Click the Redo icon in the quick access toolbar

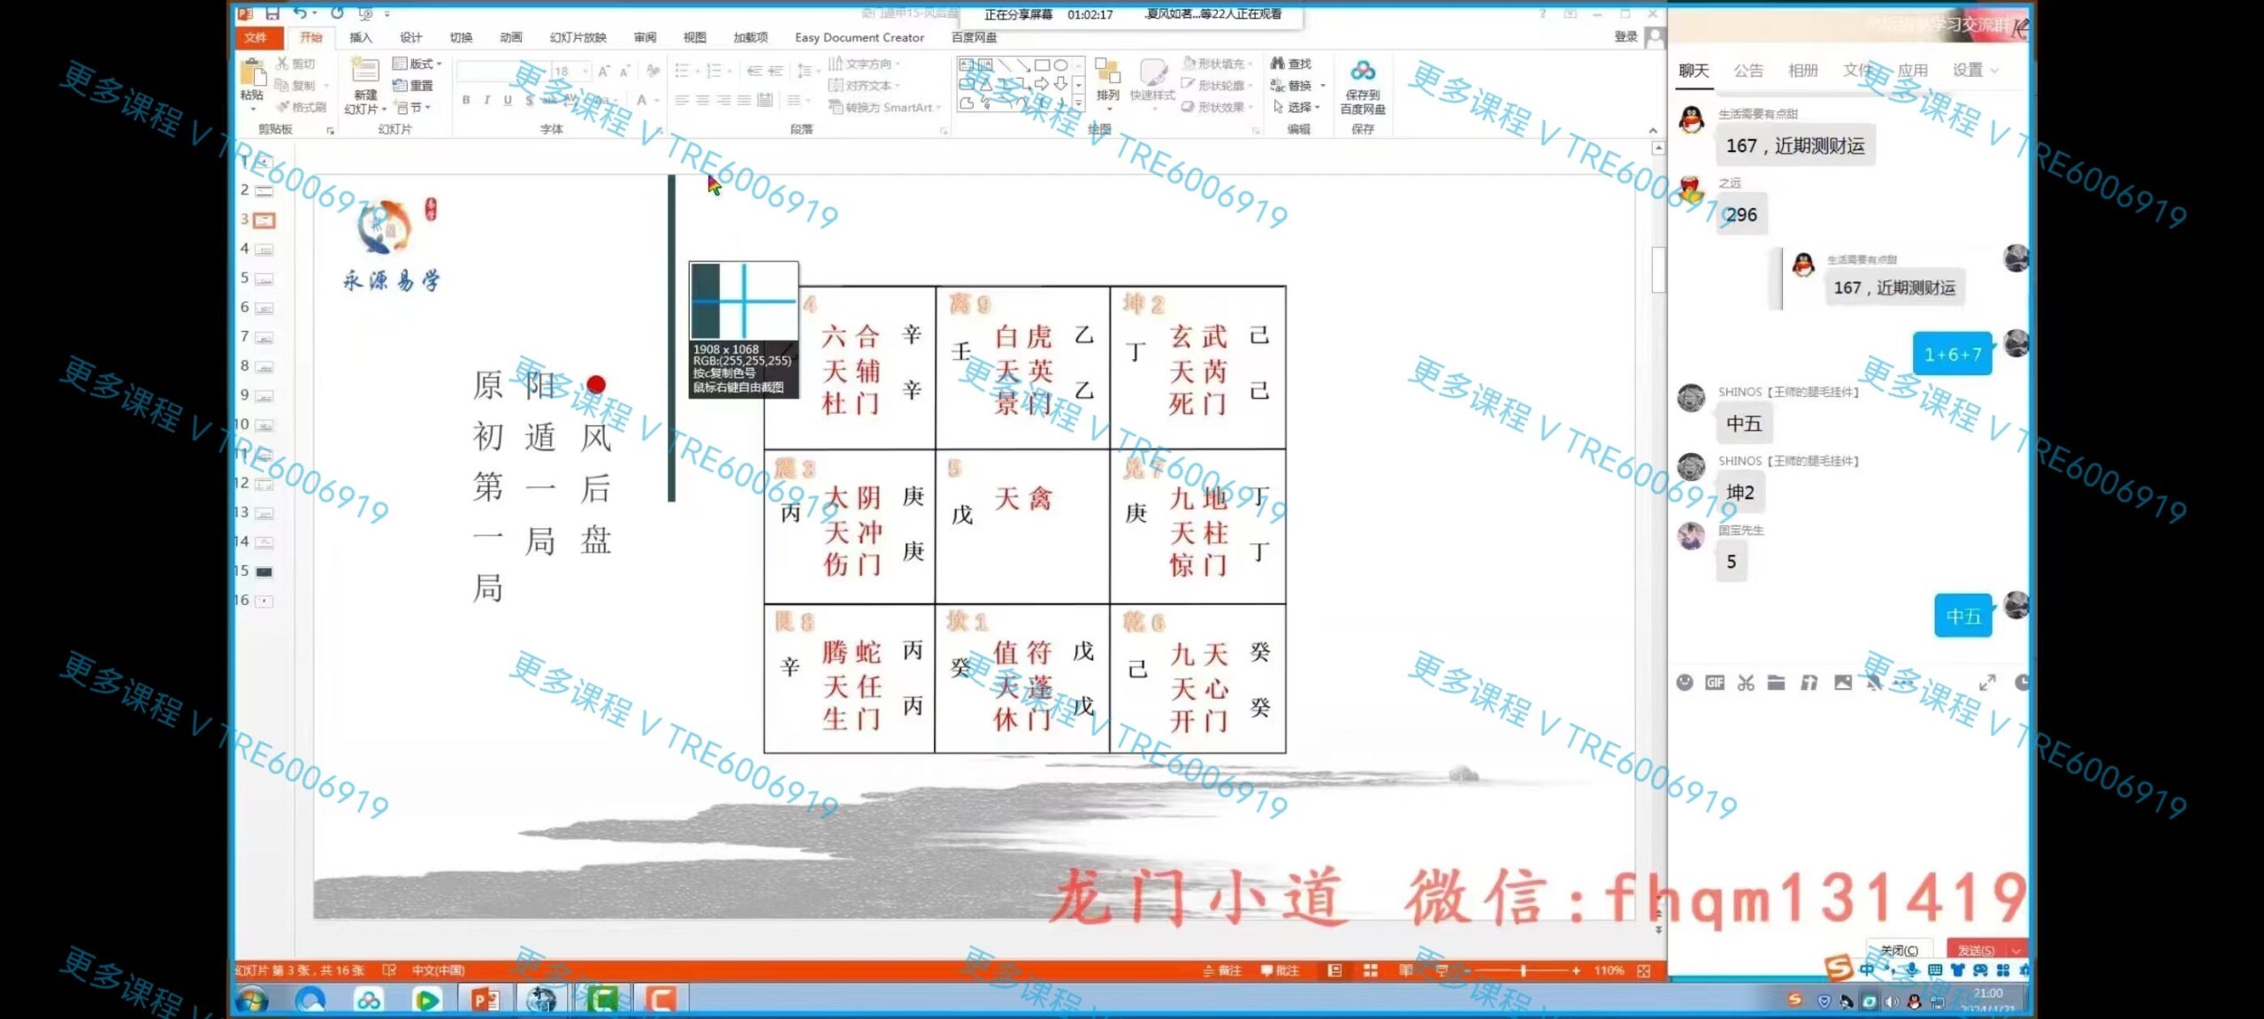[x=337, y=13]
